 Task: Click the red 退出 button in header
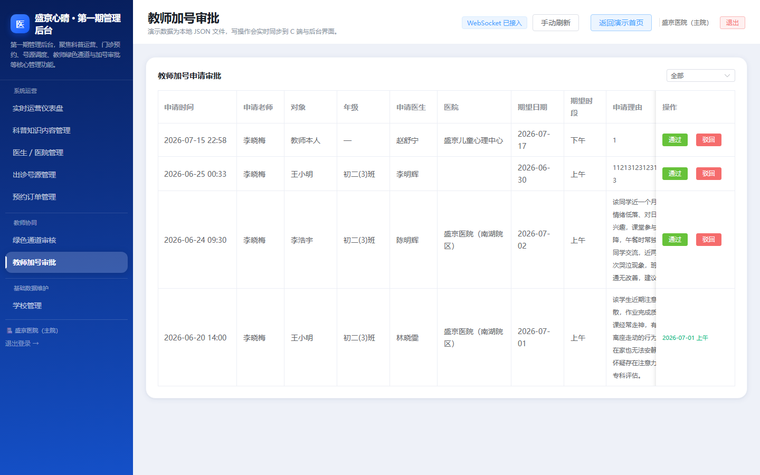click(x=733, y=23)
